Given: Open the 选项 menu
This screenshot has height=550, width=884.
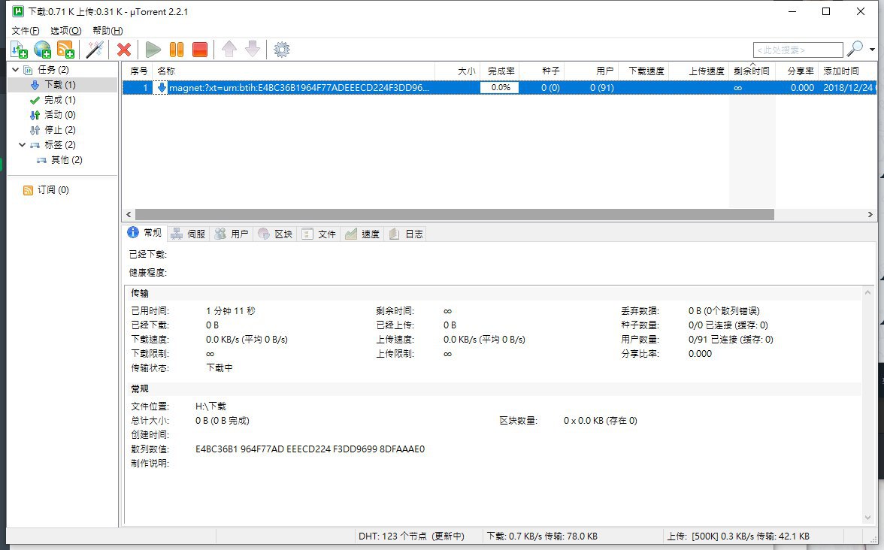Looking at the screenshot, I should tap(65, 31).
